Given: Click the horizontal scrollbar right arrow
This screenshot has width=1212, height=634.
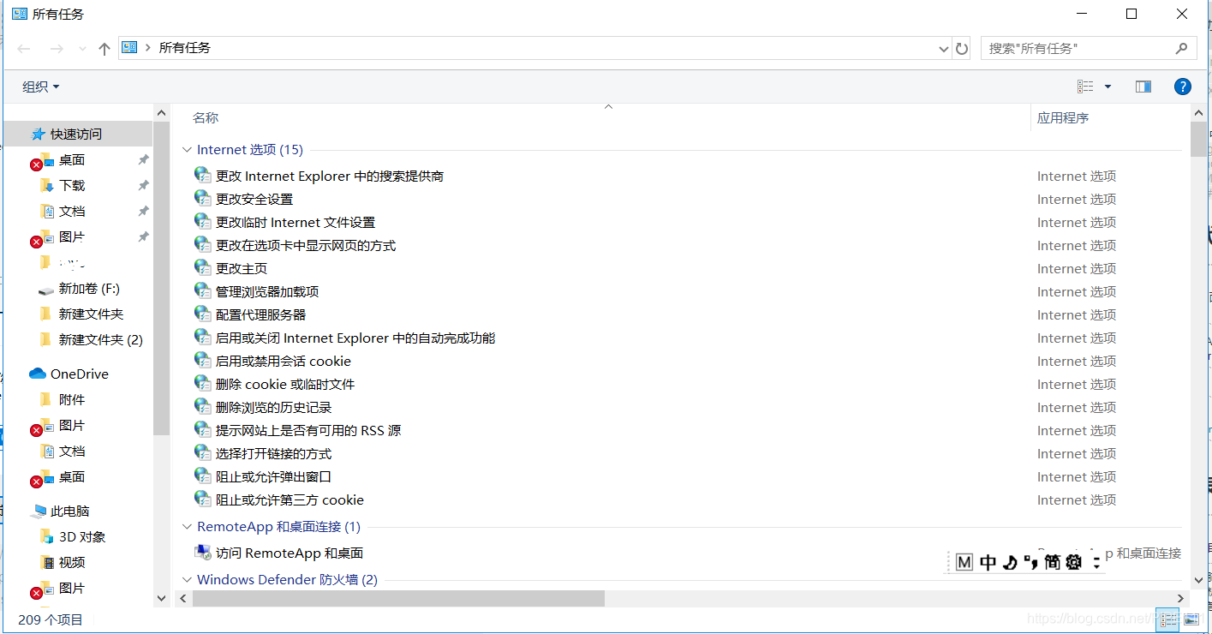Looking at the screenshot, I should tap(1181, 598).
